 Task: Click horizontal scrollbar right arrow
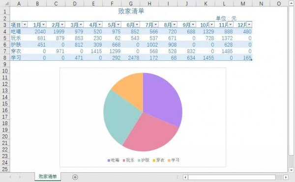286,177
